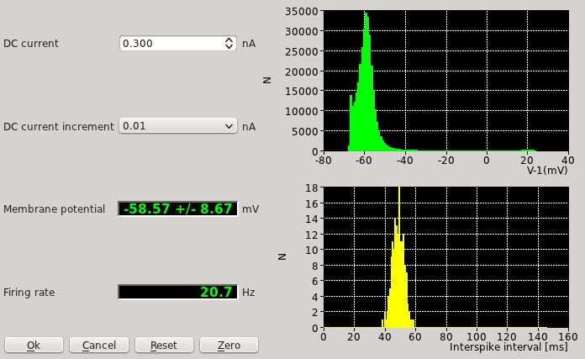The image size is (585, 359).
Task: Click the Ok button
Action: pyautogui.click(x=34, y=346)
